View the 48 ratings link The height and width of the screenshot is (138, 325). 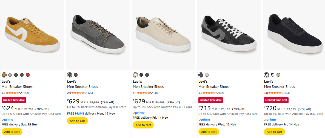pyautogui.click(x=156, y=93)
